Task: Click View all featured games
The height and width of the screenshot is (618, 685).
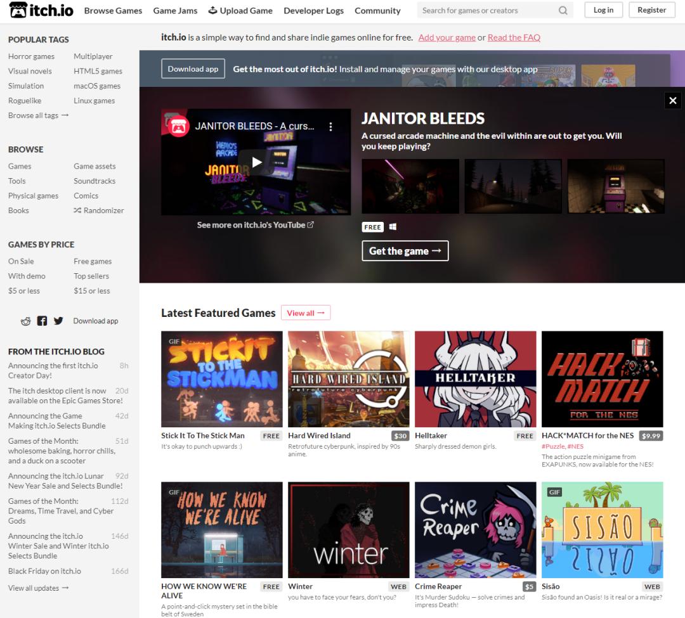Action: (x=305, y=313)
